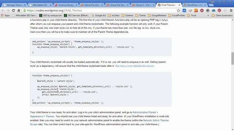
Task: Select the Child Themes tab
Action: pos(169,5)
